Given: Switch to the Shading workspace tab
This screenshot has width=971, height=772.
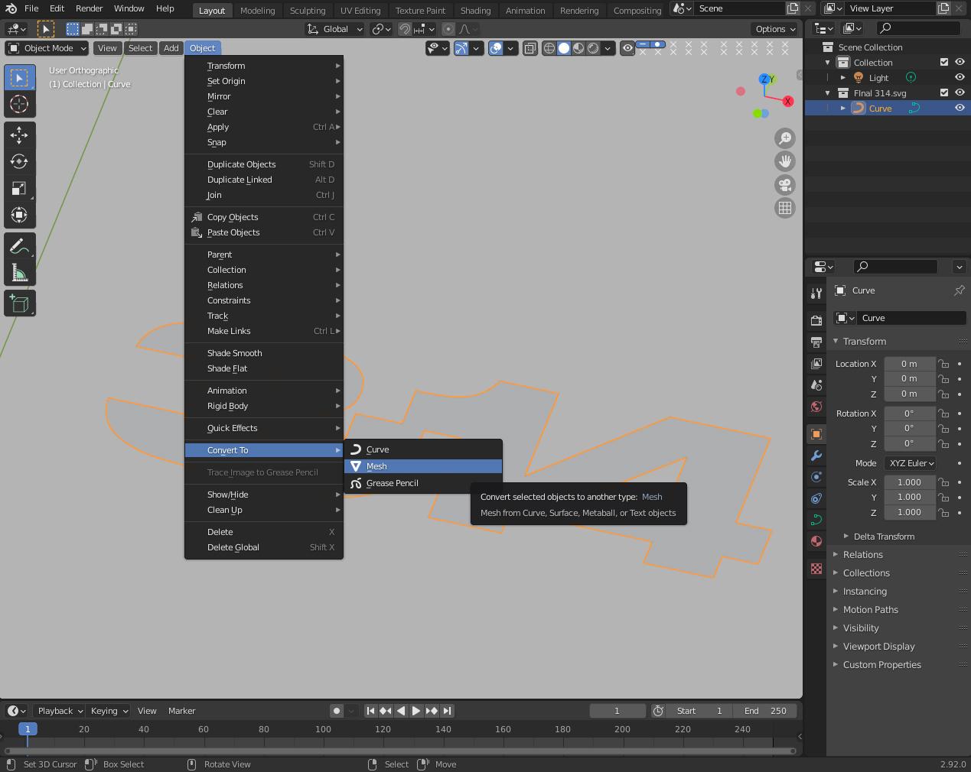Looking at the screenshot, I should tap(475, 10).
